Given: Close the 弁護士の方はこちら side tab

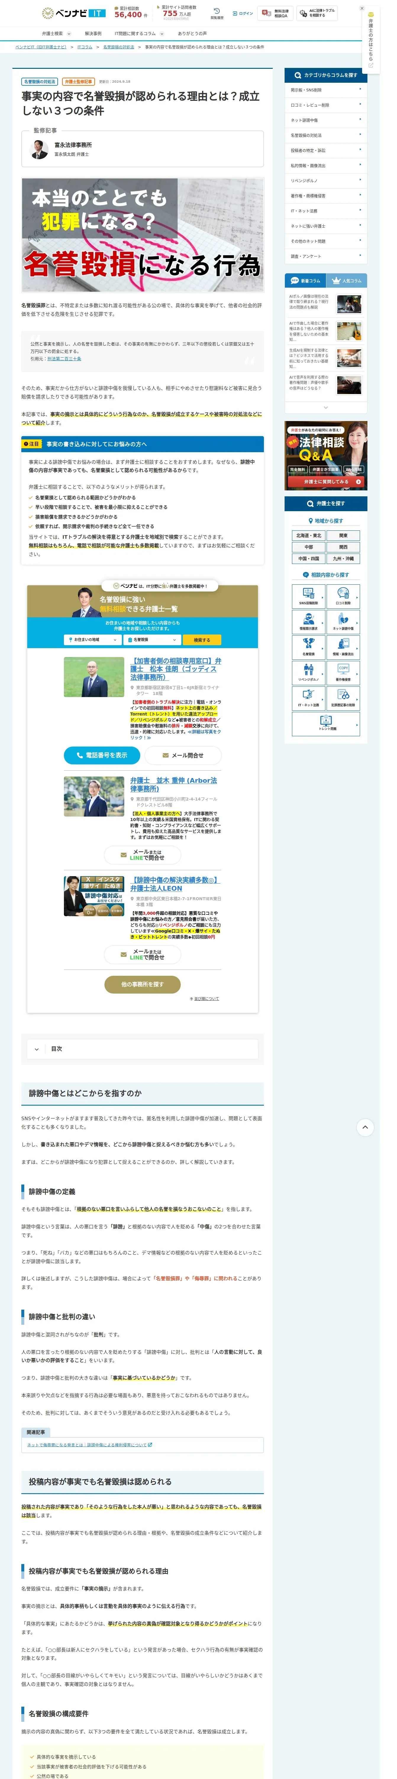Looking at the screenshot, I should pyautogui.click(x=362, y=8).
